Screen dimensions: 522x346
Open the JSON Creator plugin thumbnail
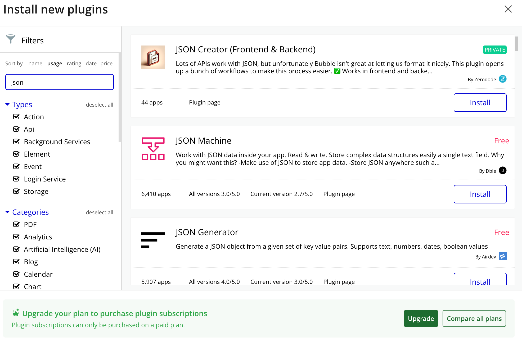pyautogui.click(x=153, y=57)
